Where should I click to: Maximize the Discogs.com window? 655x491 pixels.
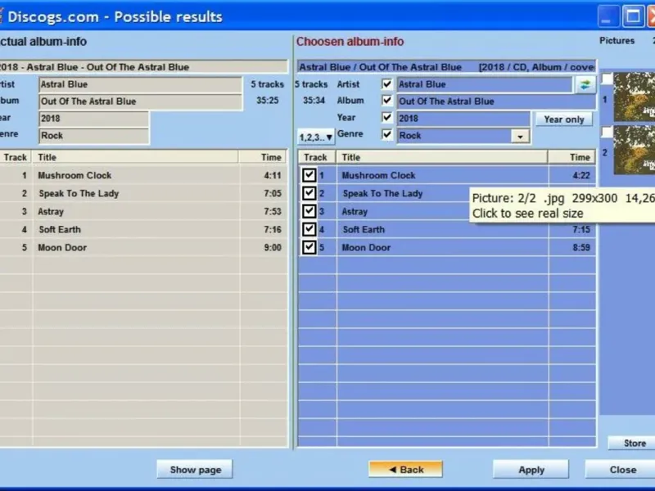pos(633,16)
